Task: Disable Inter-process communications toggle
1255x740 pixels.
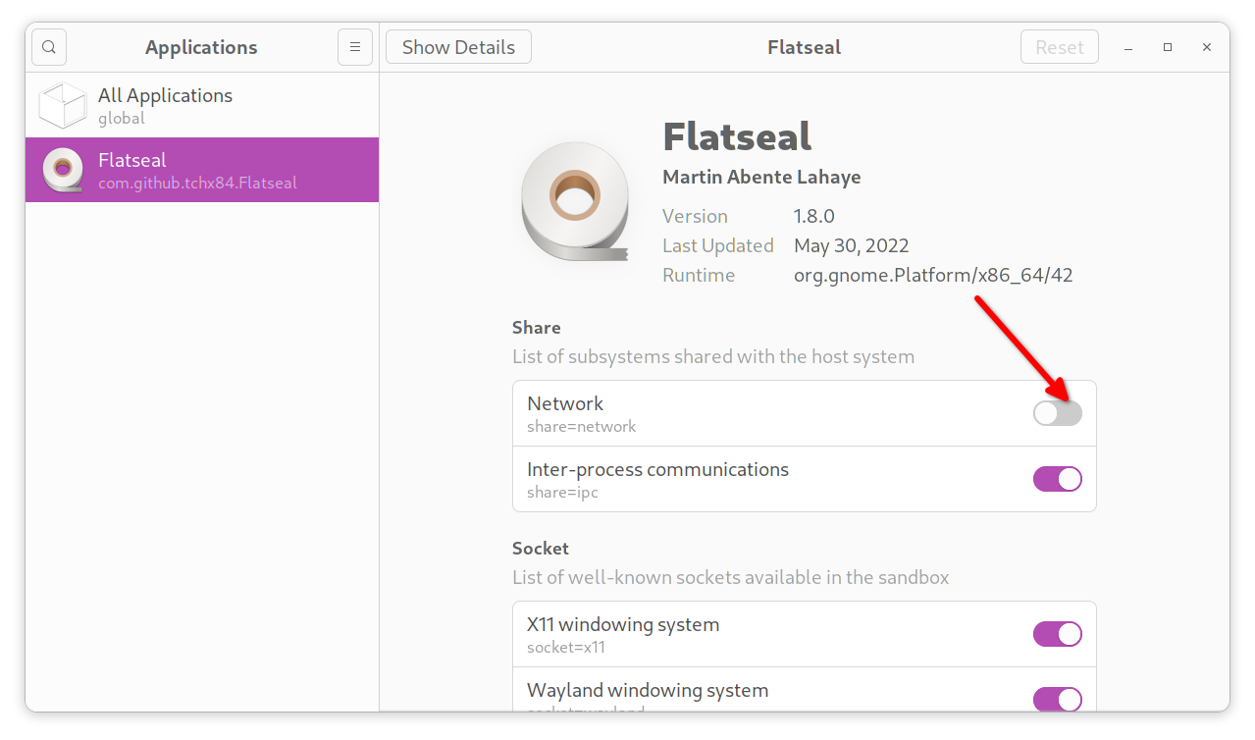Action: (x=1058, y=479)
